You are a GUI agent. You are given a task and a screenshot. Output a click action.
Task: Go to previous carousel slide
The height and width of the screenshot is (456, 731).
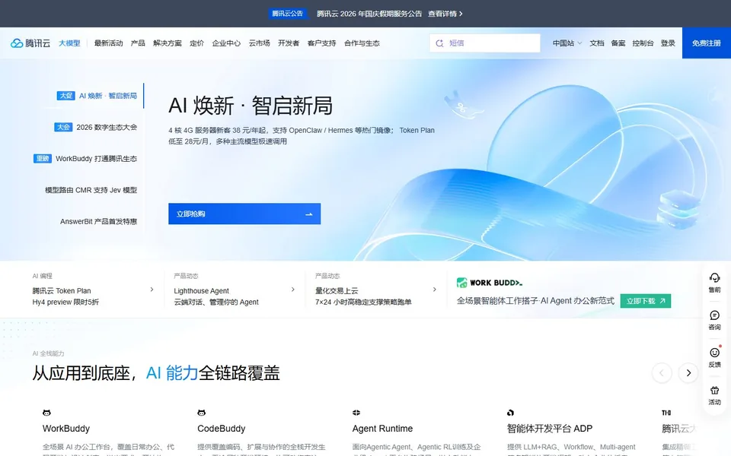tap(662, 372)
